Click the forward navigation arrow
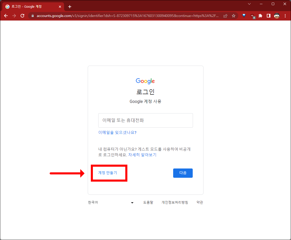This screenshot has width=291, height=240. [14, 16]
